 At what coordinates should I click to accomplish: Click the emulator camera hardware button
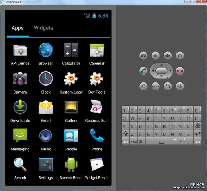coord(143,55)
